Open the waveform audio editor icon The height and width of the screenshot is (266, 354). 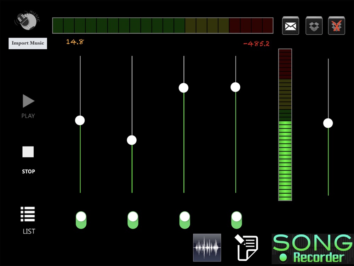coord(207,248)
